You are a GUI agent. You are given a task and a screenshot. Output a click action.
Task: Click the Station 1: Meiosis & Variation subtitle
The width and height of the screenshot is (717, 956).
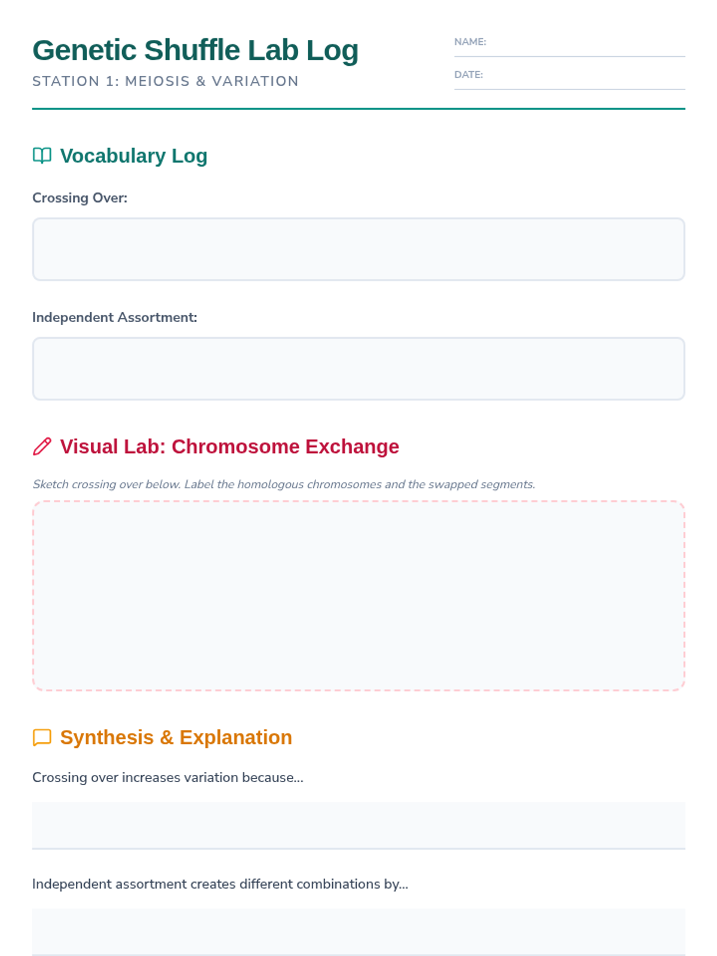pos(166,81)
